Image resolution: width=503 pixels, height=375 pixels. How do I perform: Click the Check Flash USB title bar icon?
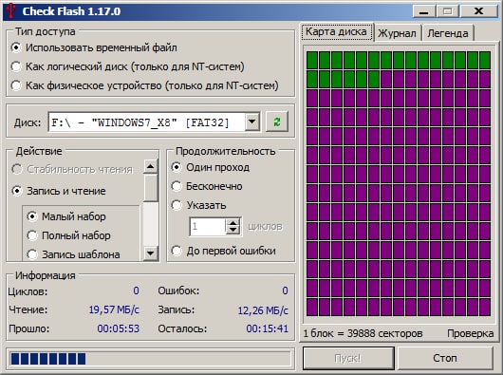click(x=10, y=10)
